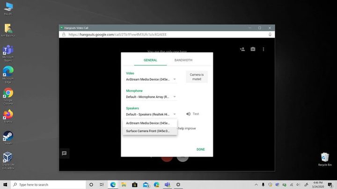Open Task View on taskbar

pos(102,184)
